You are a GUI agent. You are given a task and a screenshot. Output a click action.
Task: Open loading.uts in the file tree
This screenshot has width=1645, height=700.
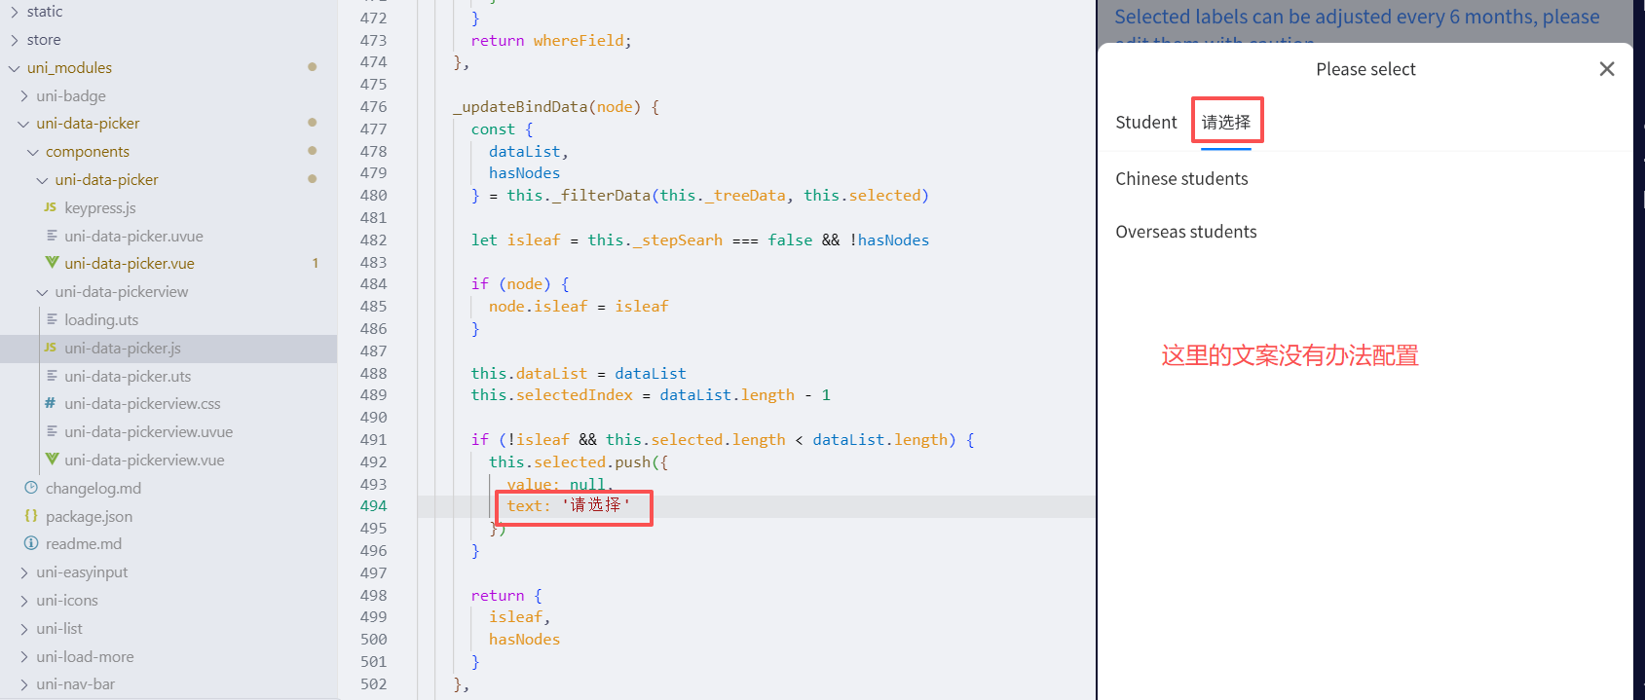(101, 319)
